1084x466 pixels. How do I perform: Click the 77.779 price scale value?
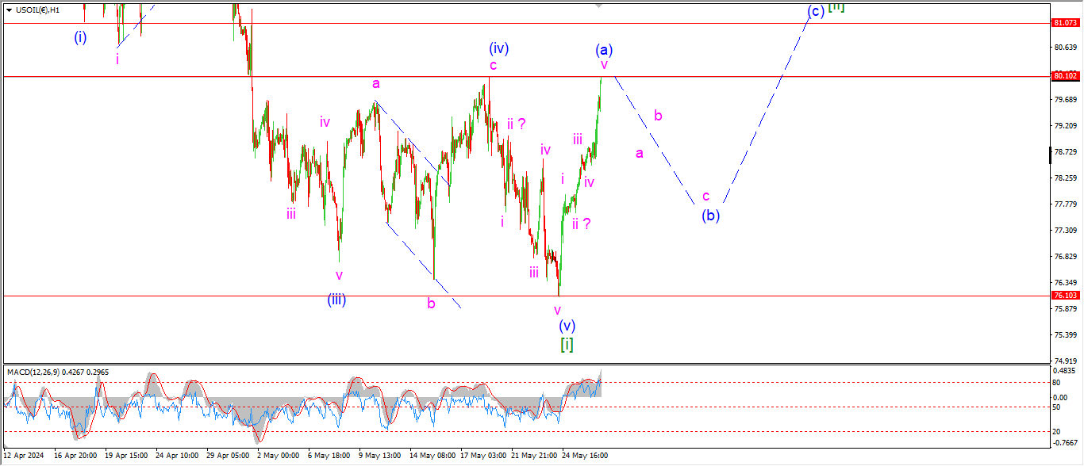coord(1064,204)
